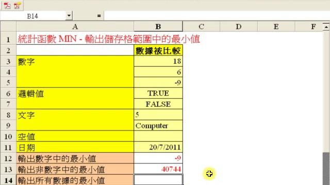Image resolution: width=330 pixels, height=185 pixels.
Task: Select column C header
Action: click(x=201, y=27)
